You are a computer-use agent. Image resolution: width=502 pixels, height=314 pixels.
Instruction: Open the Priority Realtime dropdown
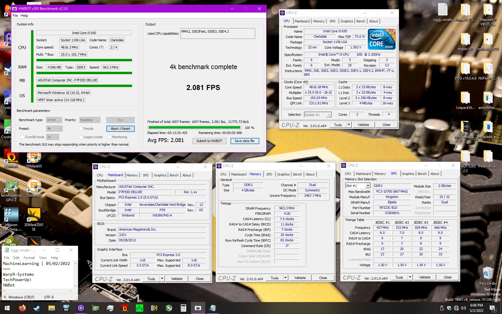tap(90, 120)
